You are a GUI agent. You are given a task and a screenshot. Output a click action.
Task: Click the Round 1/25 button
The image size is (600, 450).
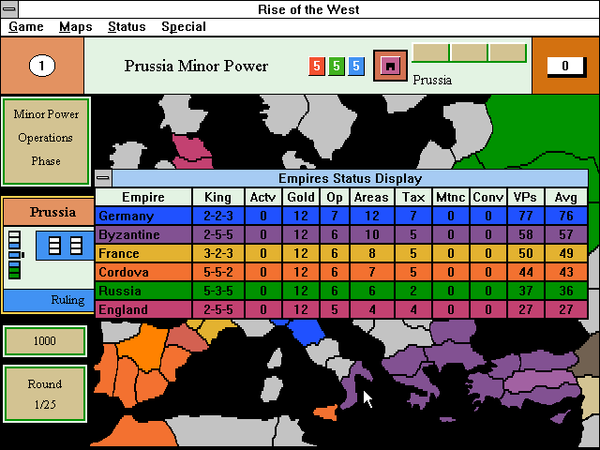tap(45, 394)
